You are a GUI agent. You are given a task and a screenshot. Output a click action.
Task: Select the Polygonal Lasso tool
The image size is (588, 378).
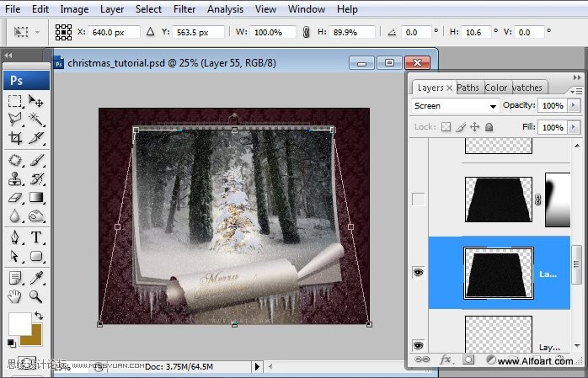pos(15,120)
